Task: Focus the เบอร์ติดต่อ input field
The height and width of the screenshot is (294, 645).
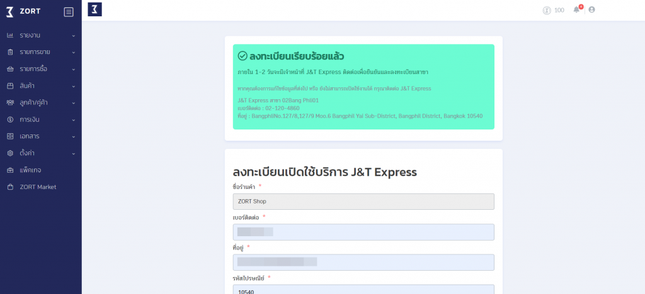Action: tap(363, 232)
